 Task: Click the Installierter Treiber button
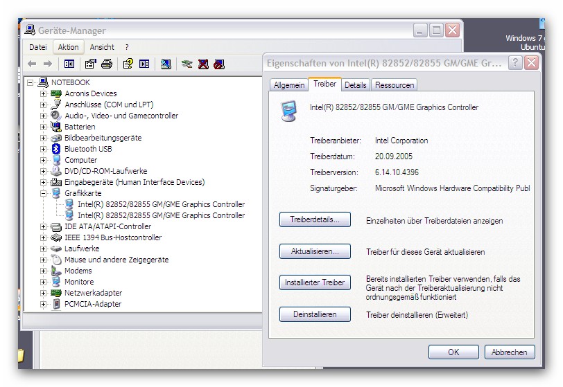pyautogui.click(x=315, y=282)
